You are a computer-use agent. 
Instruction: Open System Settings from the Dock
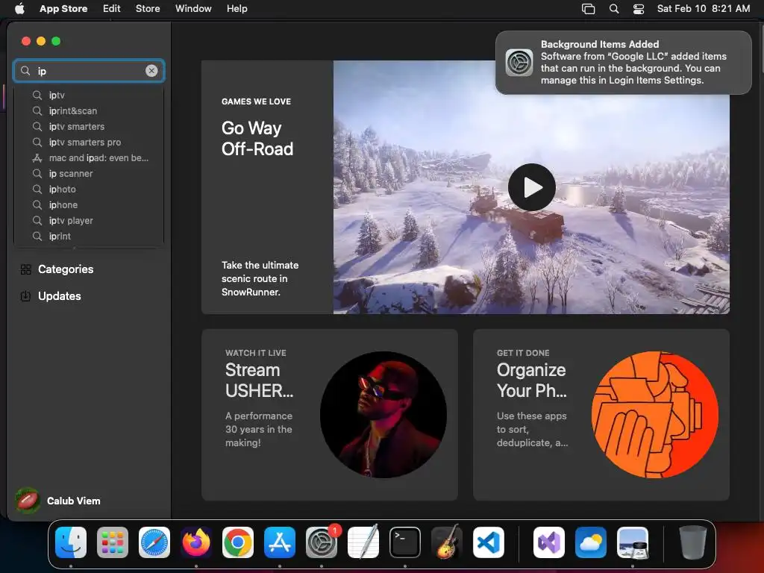click(322, 542)
